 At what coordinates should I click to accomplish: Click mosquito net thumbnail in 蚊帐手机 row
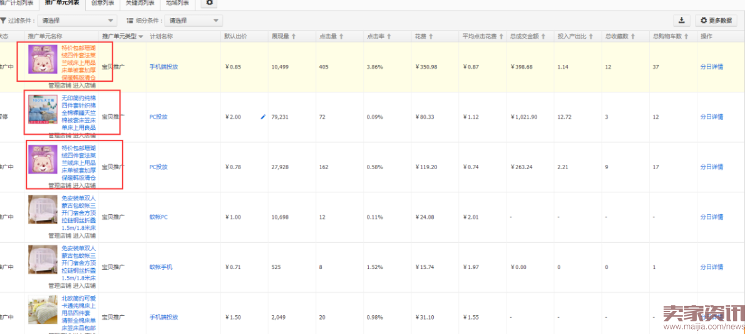click(43, 260)
